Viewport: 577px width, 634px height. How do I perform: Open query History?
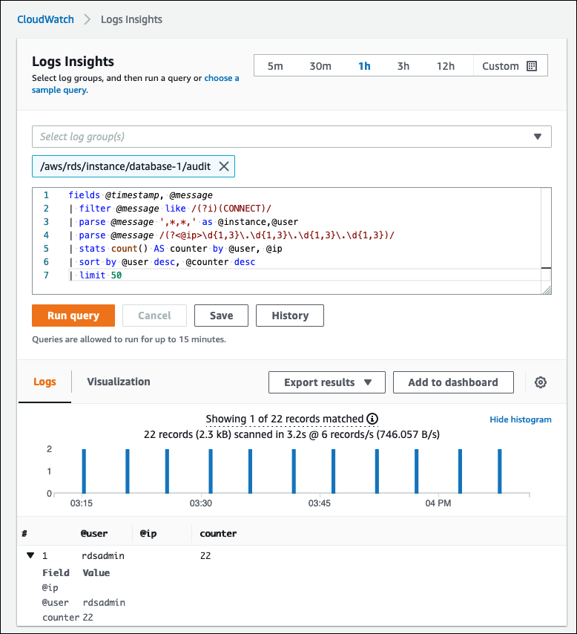pos(289,316)
